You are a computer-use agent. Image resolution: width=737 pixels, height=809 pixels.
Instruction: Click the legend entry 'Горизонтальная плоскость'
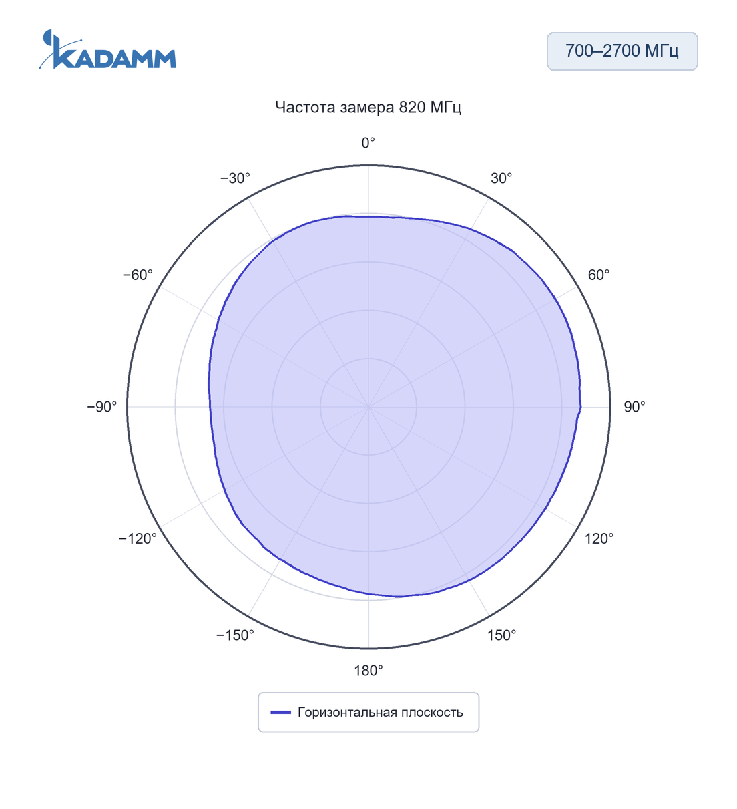pos(367,712)
